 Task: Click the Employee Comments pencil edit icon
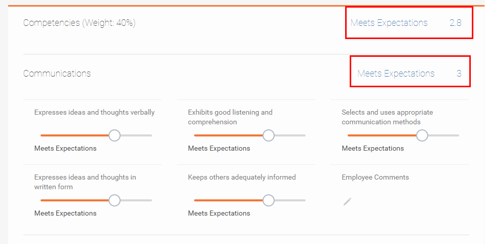point(347,201)
